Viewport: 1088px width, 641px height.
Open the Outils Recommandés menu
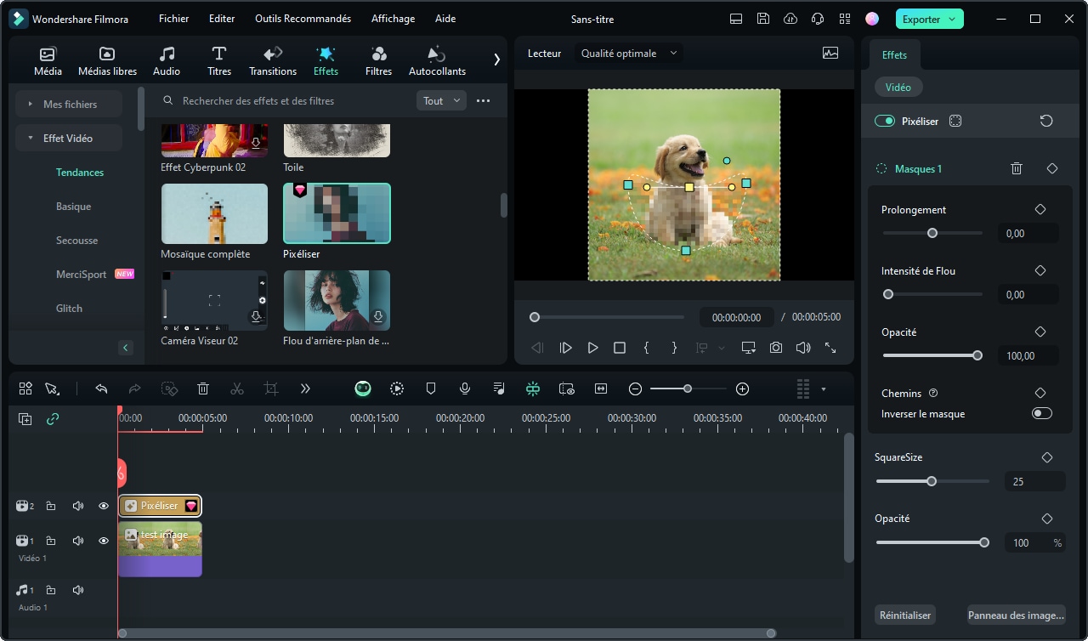click(x=303, y=19)
